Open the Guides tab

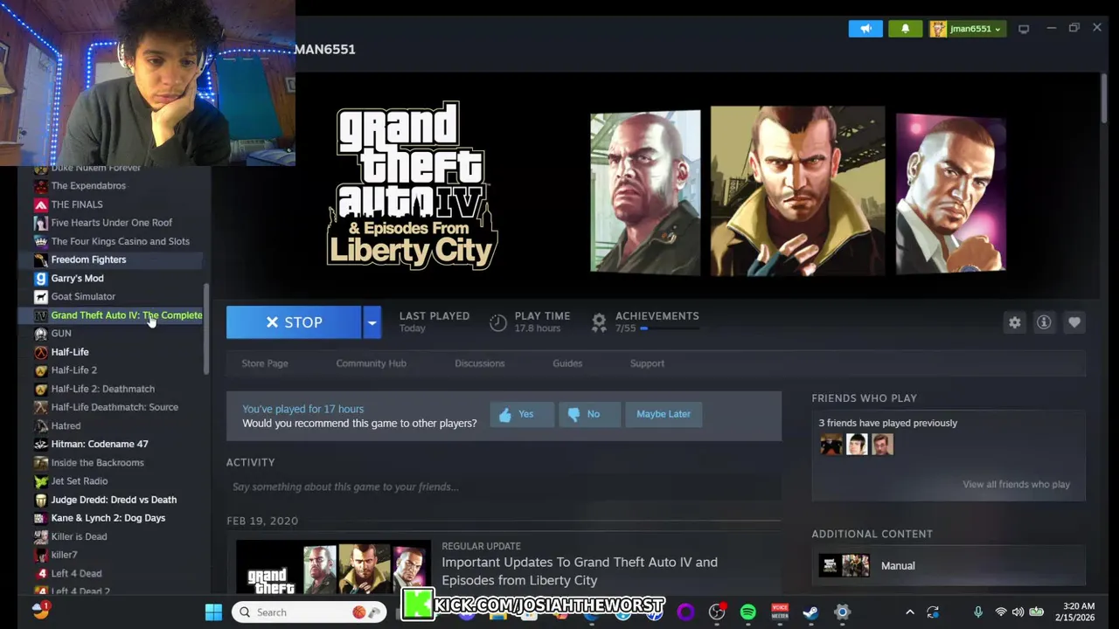pos(567,363)
